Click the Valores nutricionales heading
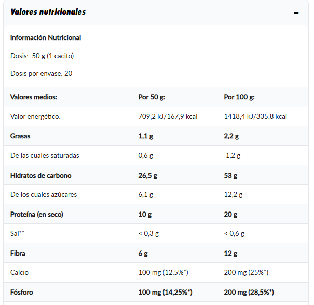Image resolution: width=314 pixels, height=305 pixels. 48,12
